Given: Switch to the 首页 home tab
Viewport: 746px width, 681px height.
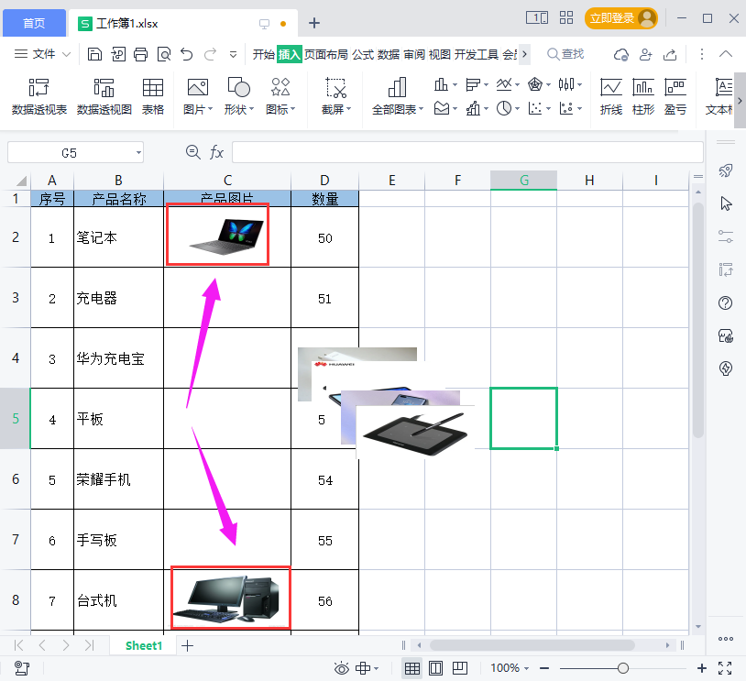Looking at the screenshot, I should tap(34, 23).
